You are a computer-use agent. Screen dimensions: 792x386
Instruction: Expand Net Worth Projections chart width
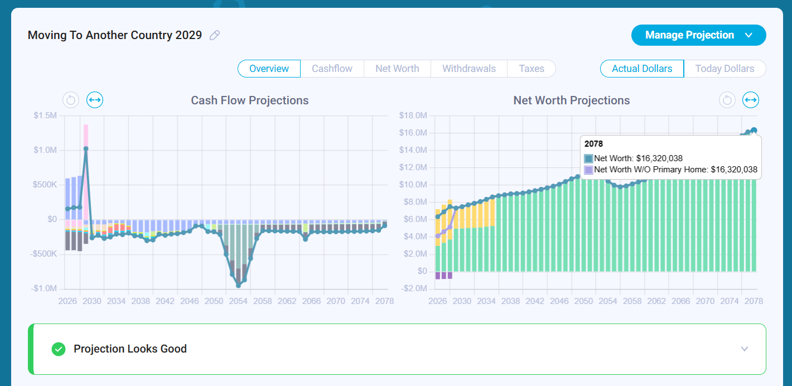(751, 100)
